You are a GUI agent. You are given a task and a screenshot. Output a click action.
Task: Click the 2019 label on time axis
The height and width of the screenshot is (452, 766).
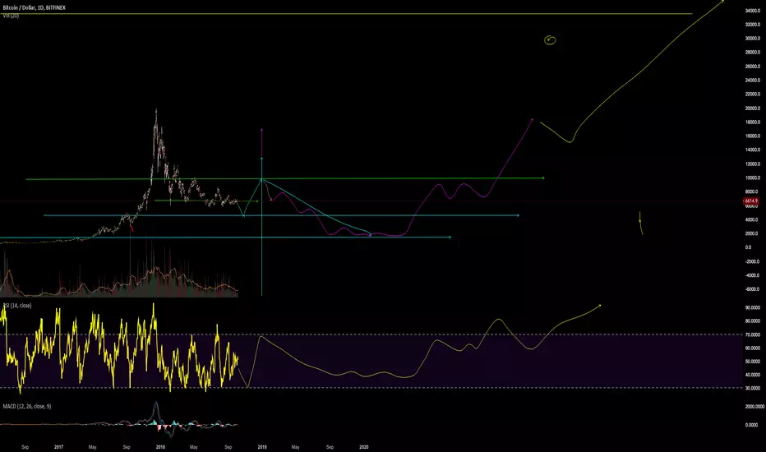point(262,447)
